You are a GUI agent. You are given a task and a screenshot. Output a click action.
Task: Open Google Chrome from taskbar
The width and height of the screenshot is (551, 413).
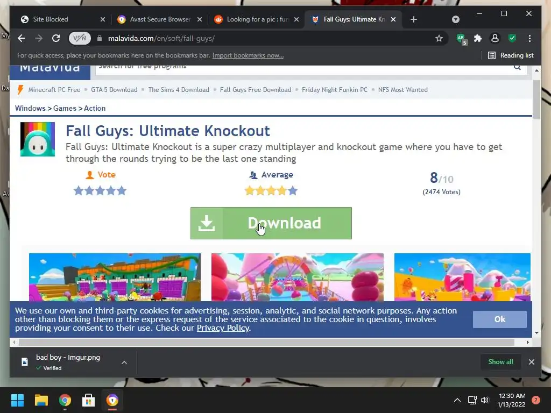coord(65,400)
